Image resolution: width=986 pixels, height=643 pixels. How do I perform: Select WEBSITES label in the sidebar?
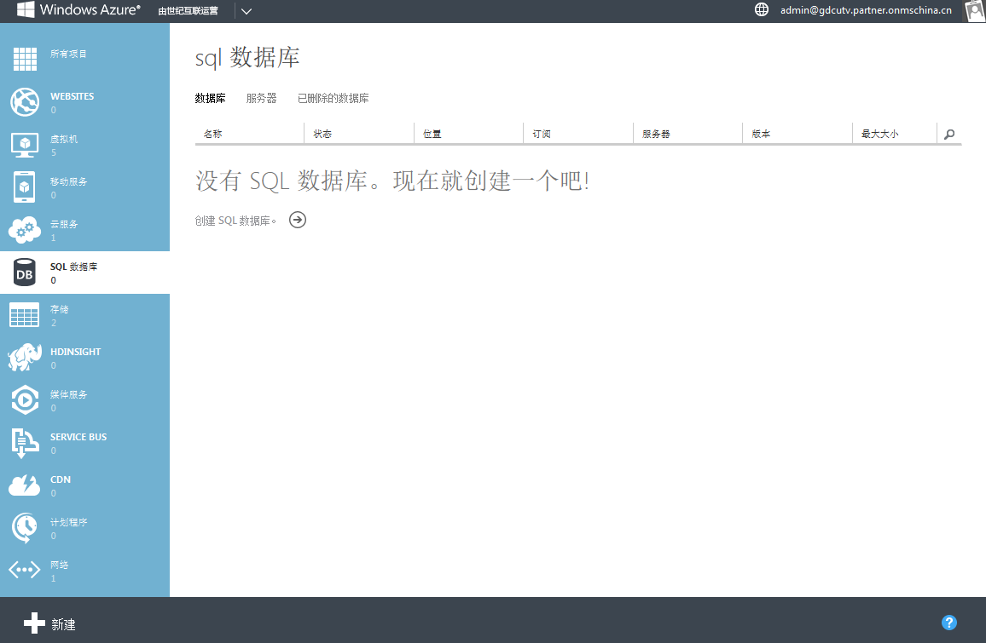(x=72, y=96)
